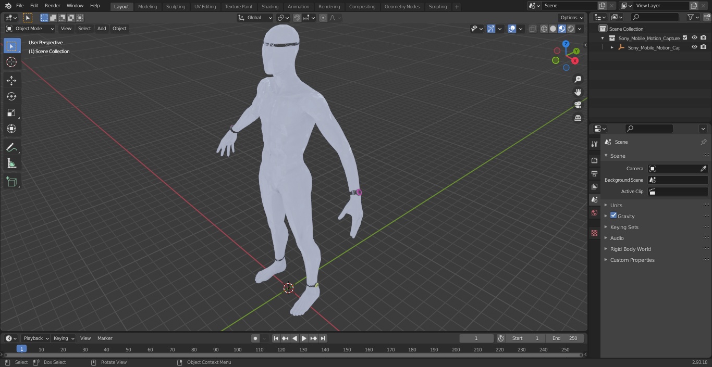Activate the Rotate tool
Viewport: 712px width, 367px height.
click(11, 96)
